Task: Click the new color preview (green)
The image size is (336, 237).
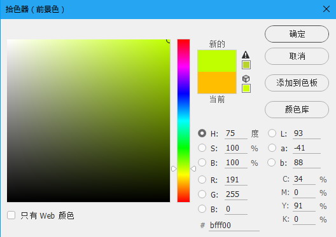Action: click(217, 61)
